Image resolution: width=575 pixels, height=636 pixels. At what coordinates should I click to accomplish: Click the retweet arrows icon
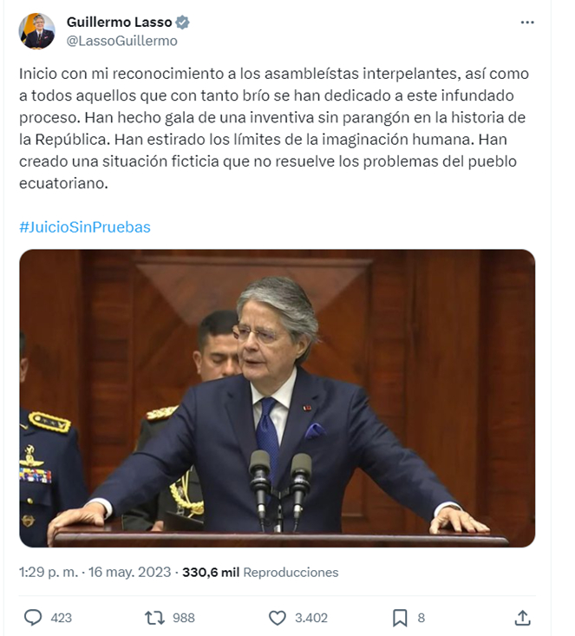[x=154, y=618]
